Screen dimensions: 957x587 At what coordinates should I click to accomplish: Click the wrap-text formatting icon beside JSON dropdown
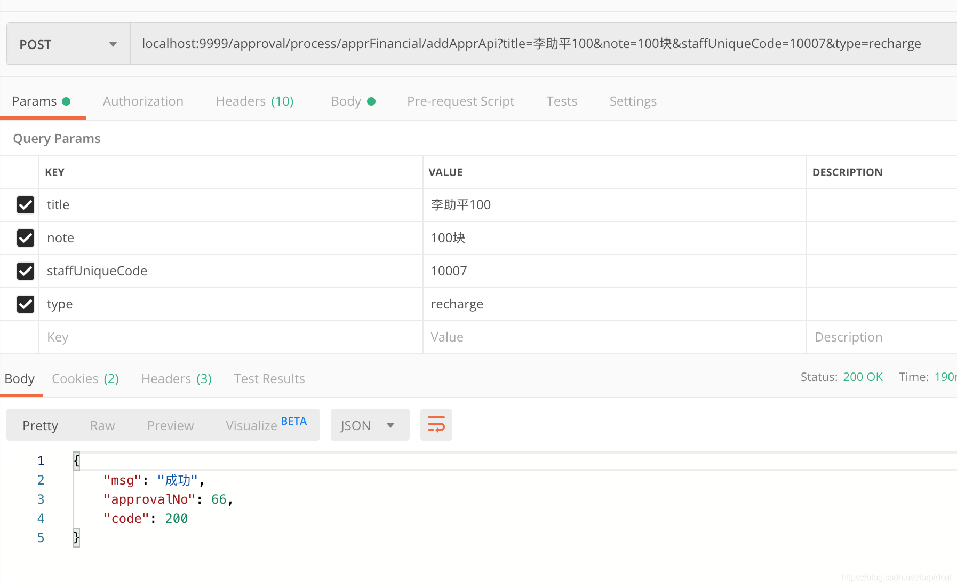(436, 425)
